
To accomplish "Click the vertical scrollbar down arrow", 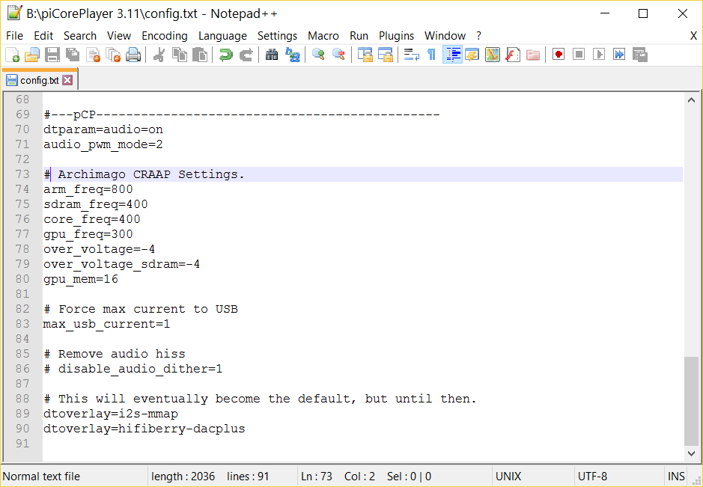I will coord(691,453).
